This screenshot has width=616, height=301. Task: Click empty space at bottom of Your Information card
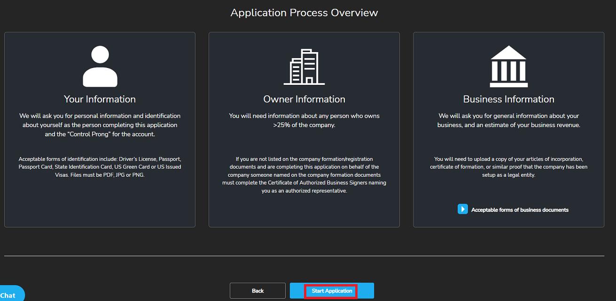pyautogui.click(x=100, y=206)
